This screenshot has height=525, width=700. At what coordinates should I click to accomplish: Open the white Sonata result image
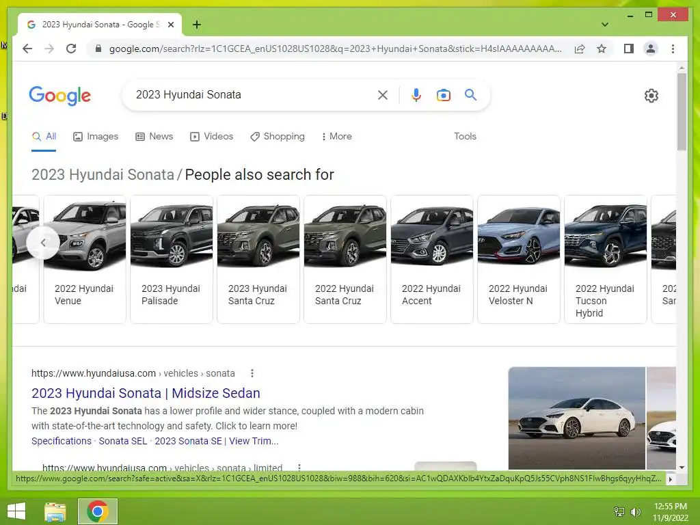pos(577,418)
